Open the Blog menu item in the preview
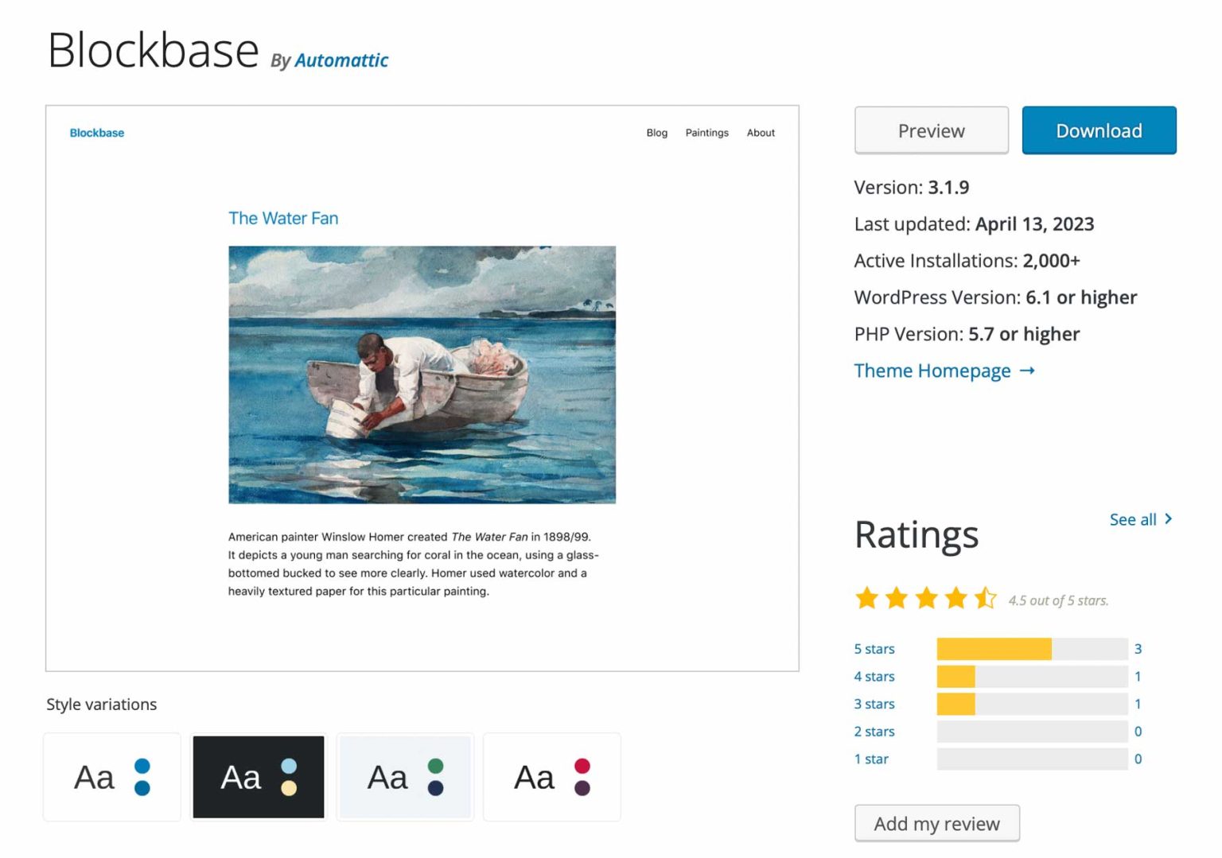1222x858 pixels. (656, 133)
